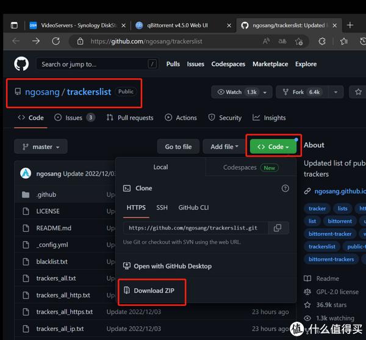Open the tracker topic tag
The height and width of the screenshot is (340, 366).
317,208
